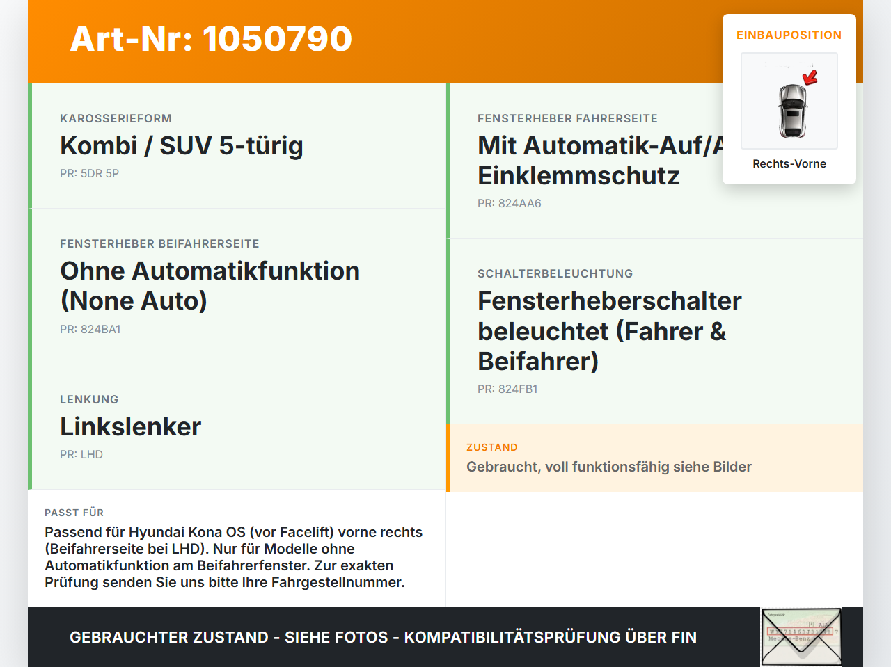891x667 pixels.
Task: Click the Art-Nr: 1050790 heading
Action: 211,39
